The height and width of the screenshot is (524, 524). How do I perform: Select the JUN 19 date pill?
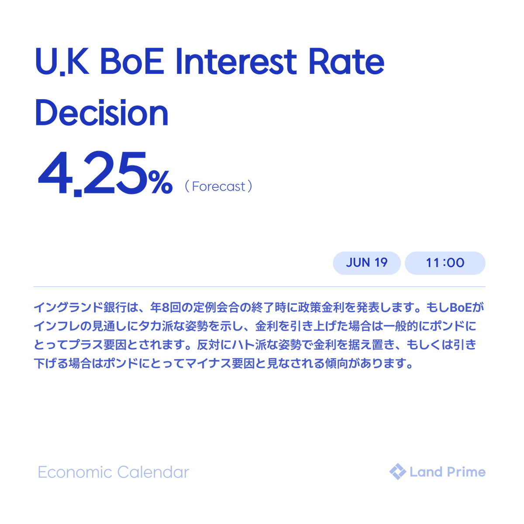pos(367,263)
